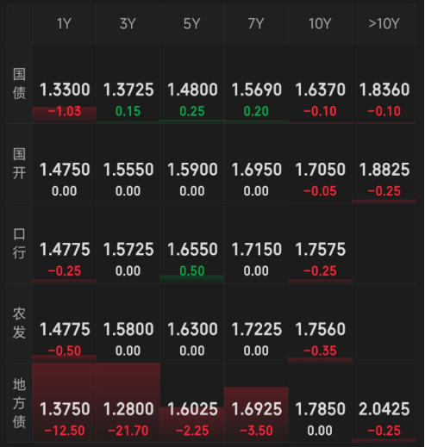Select the 10Y column header
Screen dimensions: 425x447
pos(320,23)
